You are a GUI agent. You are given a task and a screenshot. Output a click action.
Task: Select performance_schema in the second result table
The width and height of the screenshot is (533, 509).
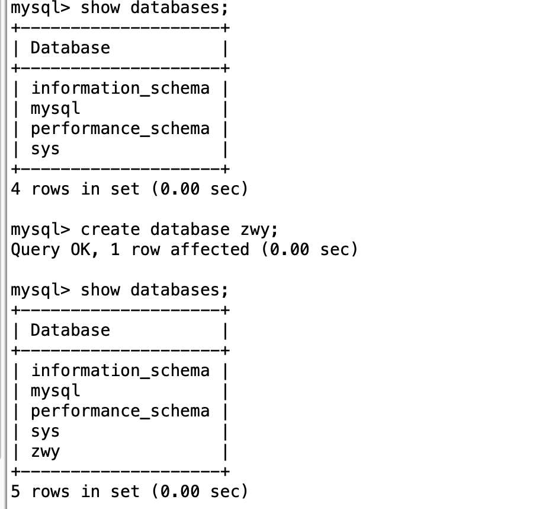[120, 411]
